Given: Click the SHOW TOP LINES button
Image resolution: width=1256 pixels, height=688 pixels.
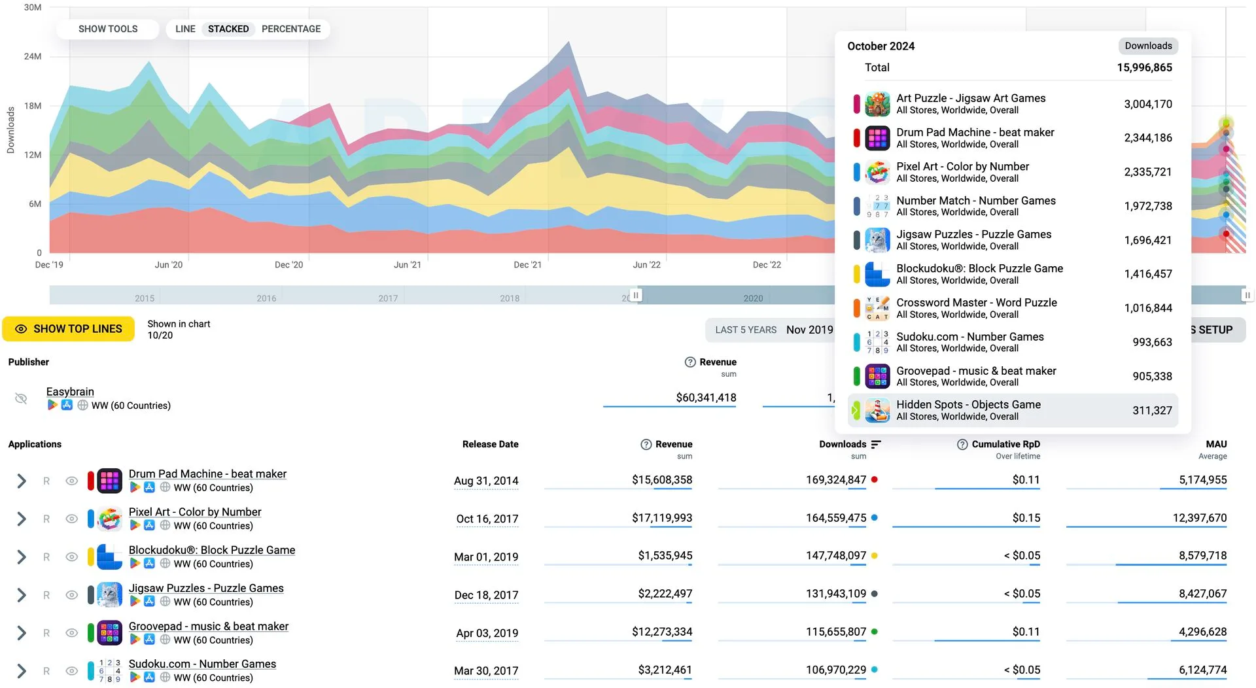Looking at the screenshot, I should (69, 329).
